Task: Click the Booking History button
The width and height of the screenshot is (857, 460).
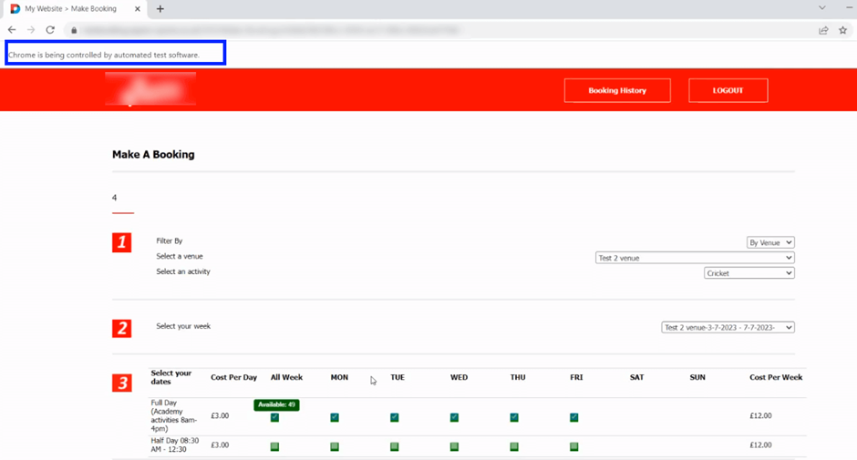Action: [x=617, y=90]
